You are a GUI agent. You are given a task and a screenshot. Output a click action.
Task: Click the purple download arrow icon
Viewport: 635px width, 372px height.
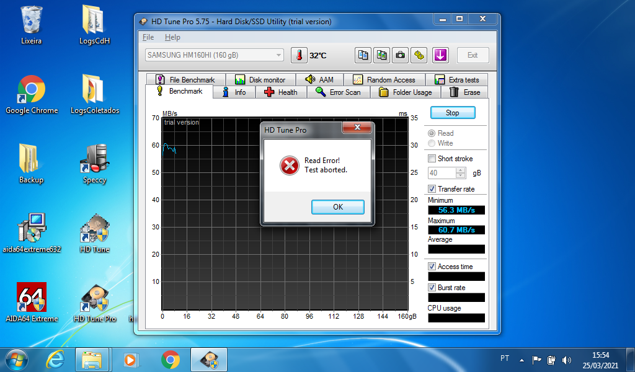click(x=440, y=55)
